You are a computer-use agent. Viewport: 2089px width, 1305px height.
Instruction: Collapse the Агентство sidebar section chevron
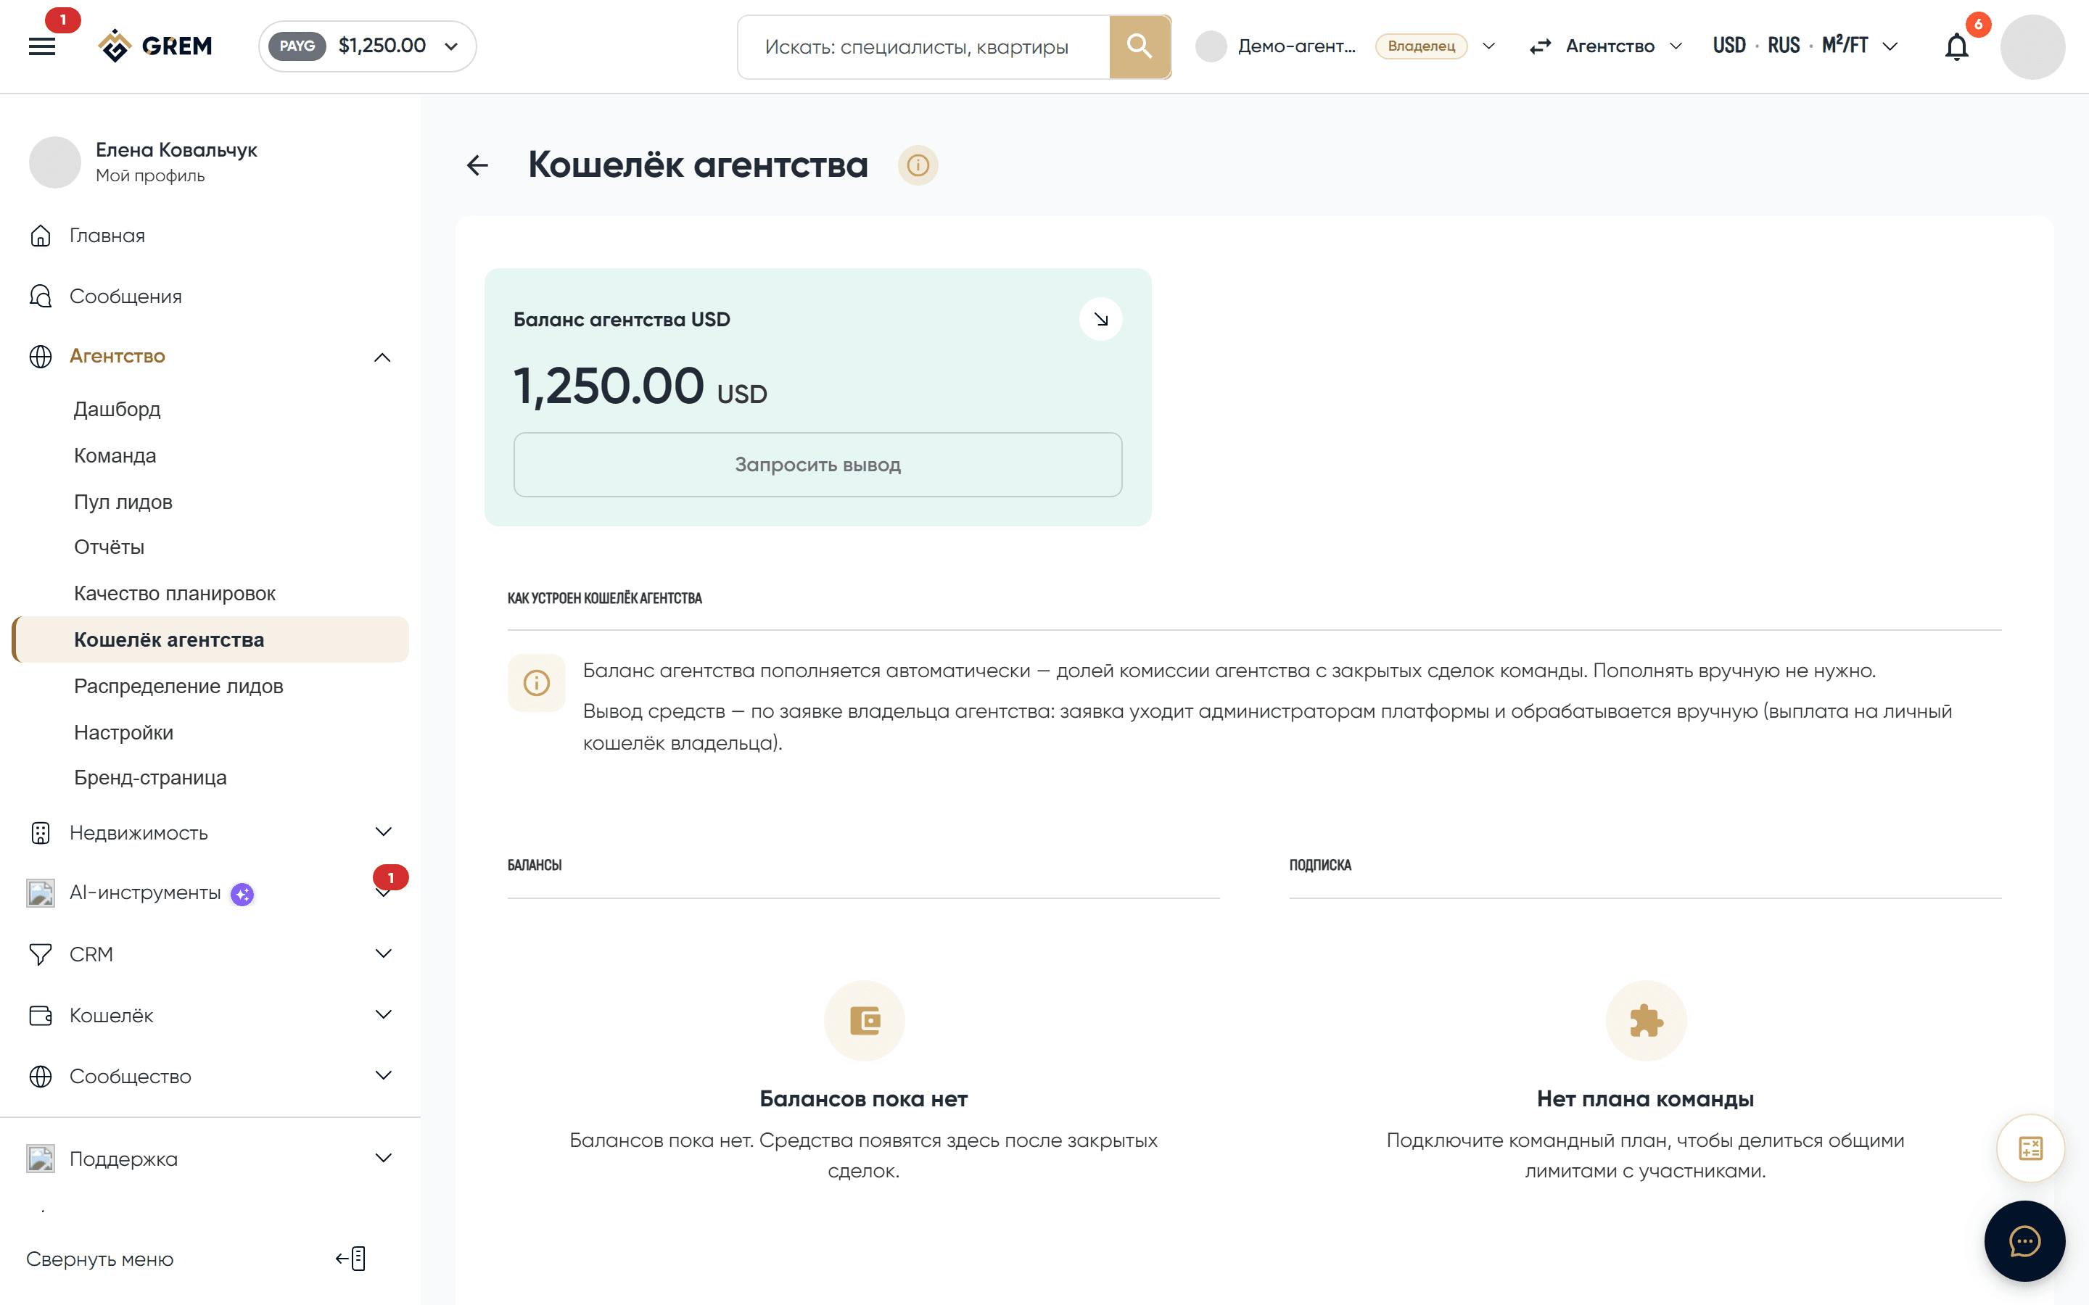tap(382, 357)
